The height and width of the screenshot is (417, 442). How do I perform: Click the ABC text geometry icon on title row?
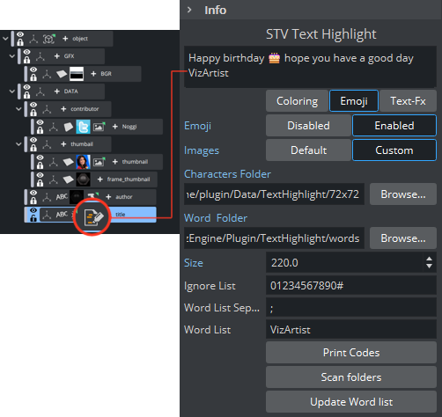(62, 215)
